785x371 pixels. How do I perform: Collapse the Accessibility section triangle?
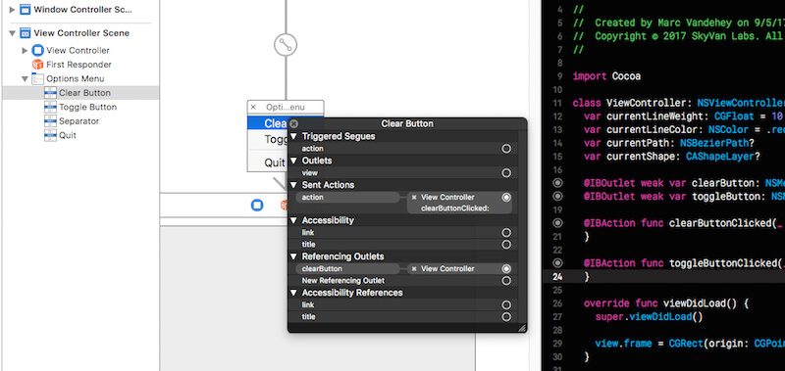[293, 220]
